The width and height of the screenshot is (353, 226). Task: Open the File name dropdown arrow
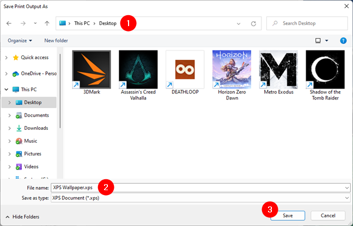click(x=347, y=188)
